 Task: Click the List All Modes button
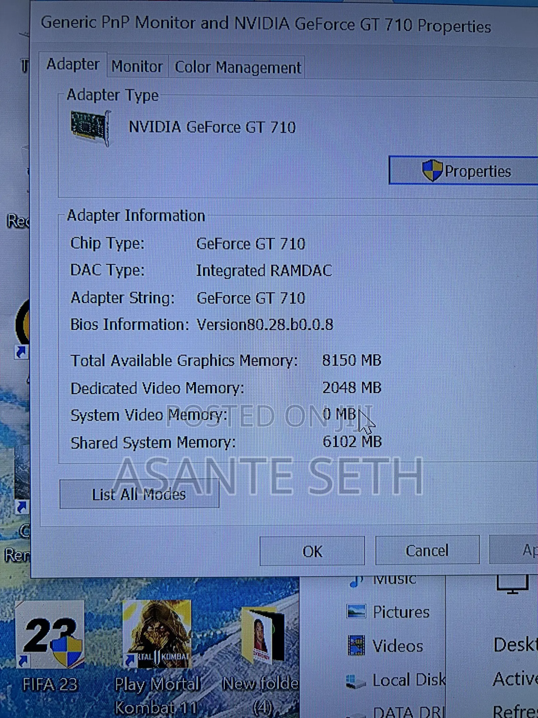pos(139,494)
